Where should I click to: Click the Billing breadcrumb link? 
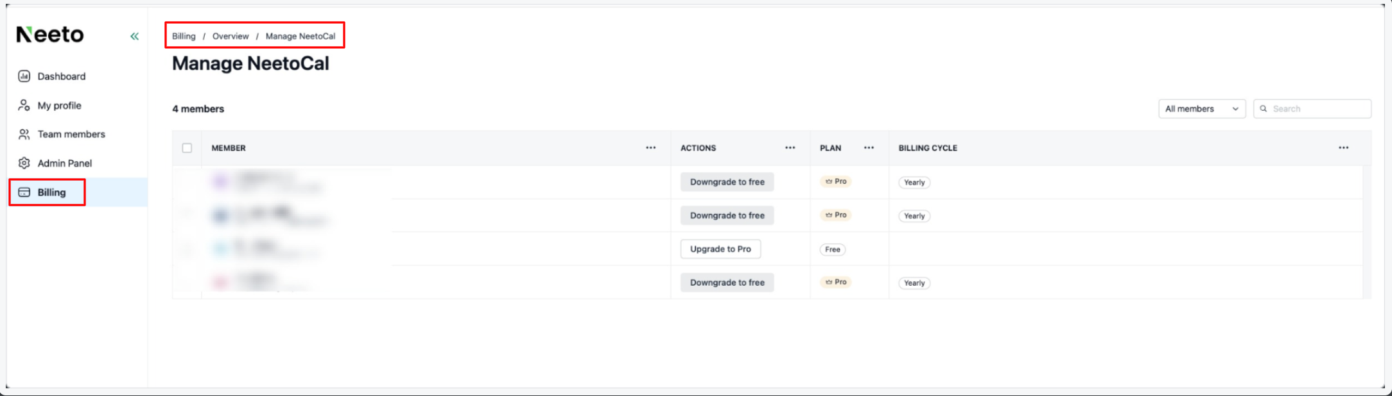tap(184, 37)
